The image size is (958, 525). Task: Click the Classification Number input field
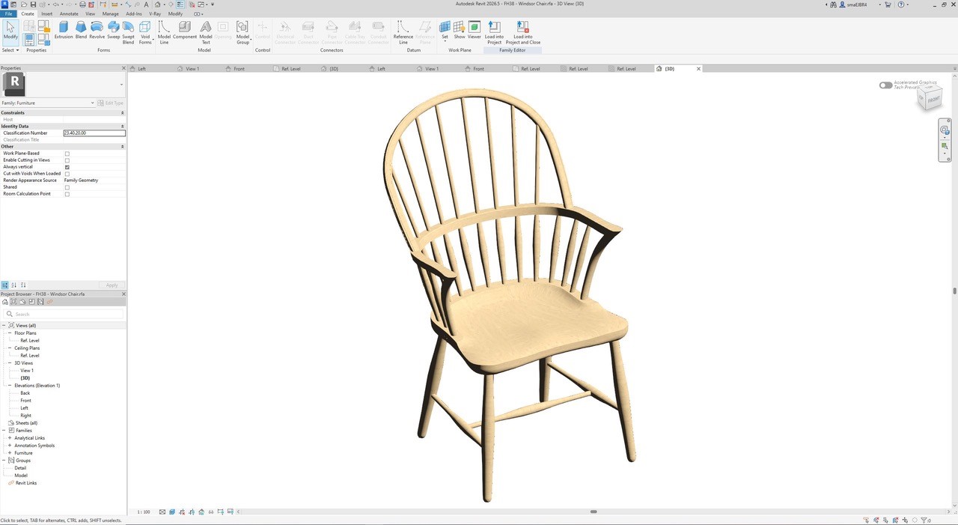(x=94, y=133)
